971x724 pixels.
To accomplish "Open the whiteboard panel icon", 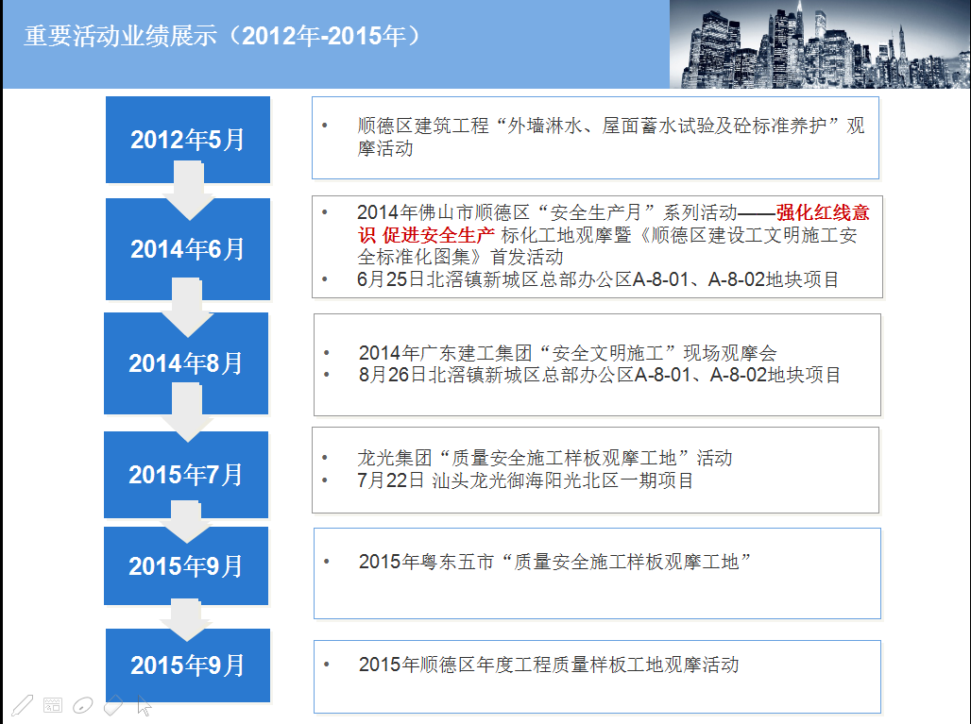I will (53, 704).
